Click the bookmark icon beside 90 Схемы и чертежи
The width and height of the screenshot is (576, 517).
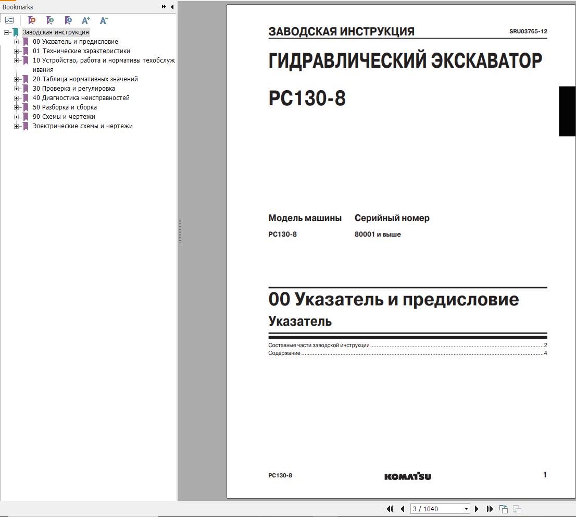click(x=26, y=117)
